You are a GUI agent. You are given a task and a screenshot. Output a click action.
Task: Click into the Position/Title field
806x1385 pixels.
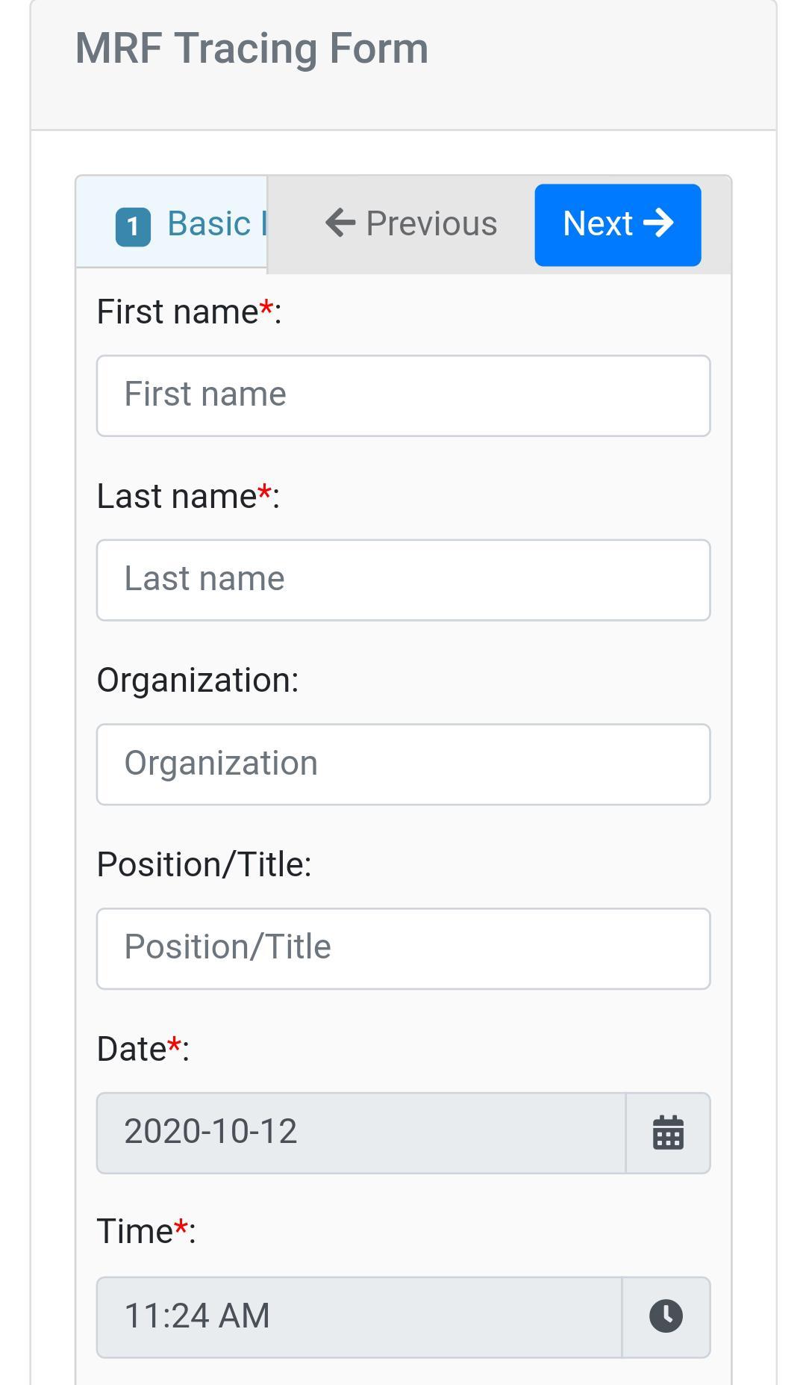pos(403,949)
